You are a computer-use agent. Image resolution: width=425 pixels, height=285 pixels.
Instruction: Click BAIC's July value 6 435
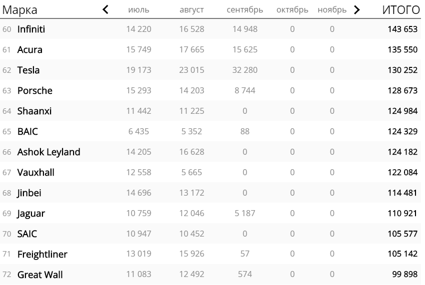(x=138, y=132)
